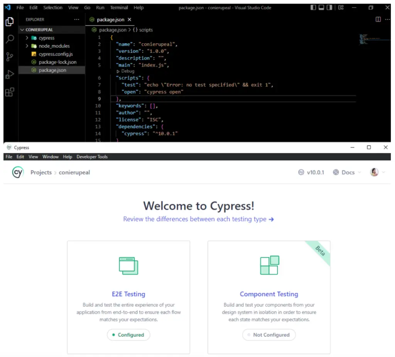Click the Component Testing grid icon
This screenshot has height=357, width=395.
269,266
